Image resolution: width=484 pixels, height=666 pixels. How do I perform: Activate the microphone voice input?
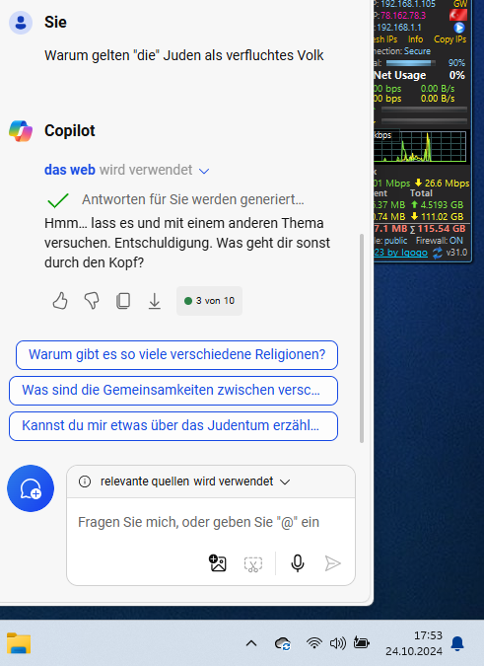(298, 563)
